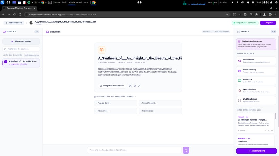Select the Titre et Résumé suggestion
The image size is (279, 156).
coord(160,103)
